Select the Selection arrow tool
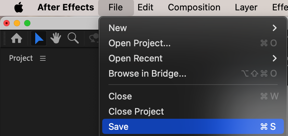Screen dimensions: 288x136 [x=39, y=38]
